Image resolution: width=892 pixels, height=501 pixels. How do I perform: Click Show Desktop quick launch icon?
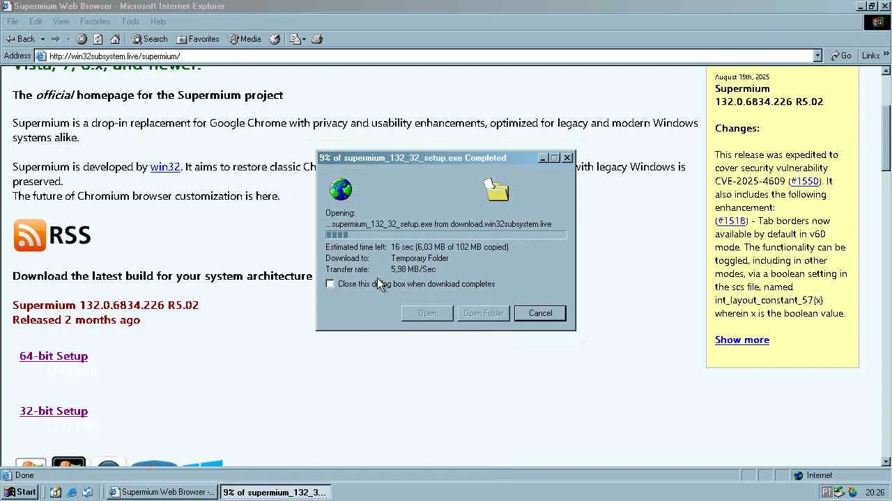click(x=56, y=492)
